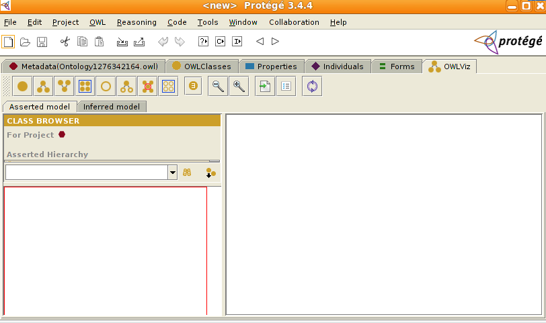Close the Protégé window
The width and height of the screenshot is (546, 323).
(x=540, y=6)
